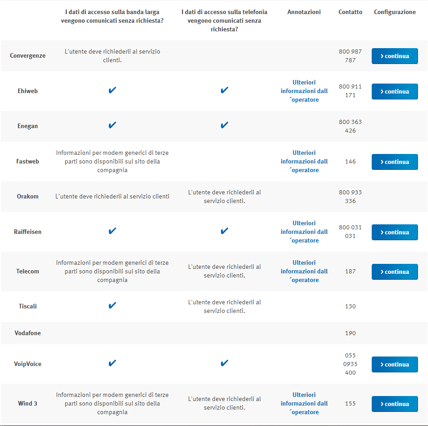Click the Vodafone provider name

point(28,333)
